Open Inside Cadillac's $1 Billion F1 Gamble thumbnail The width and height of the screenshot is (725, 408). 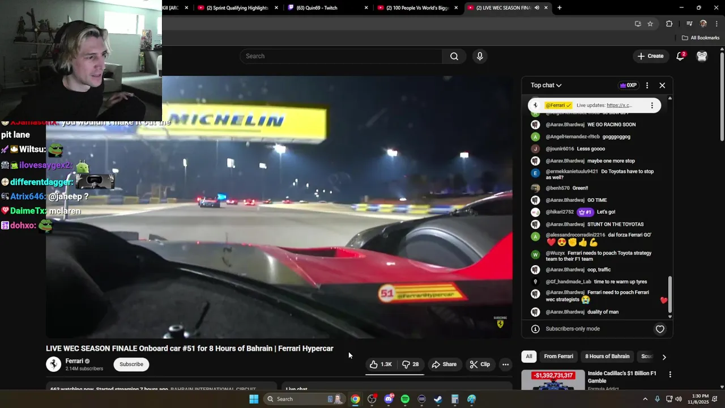click(x=553, y=380)
